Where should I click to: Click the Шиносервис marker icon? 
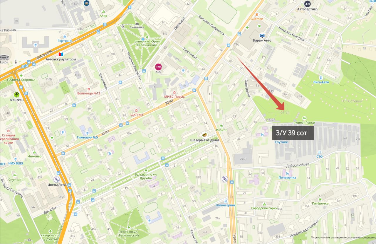click(x=225, y=201)
